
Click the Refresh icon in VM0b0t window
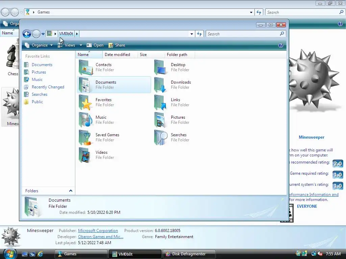click(199, 34)
